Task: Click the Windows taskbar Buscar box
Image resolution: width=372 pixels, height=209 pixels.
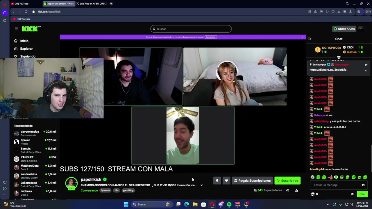Action: click(x=152, y=204)
